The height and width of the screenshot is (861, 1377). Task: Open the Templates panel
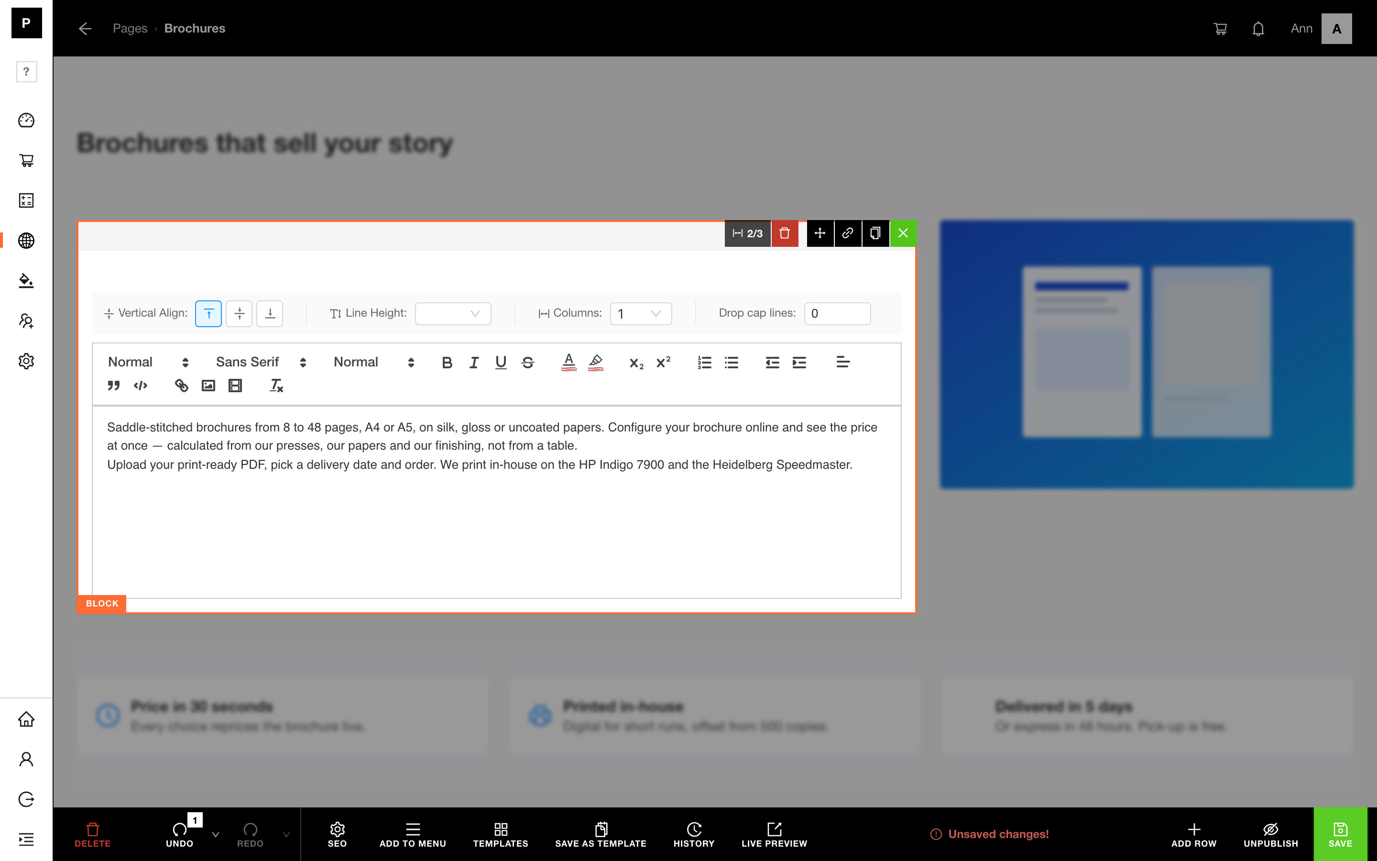(x=500, y=834)
